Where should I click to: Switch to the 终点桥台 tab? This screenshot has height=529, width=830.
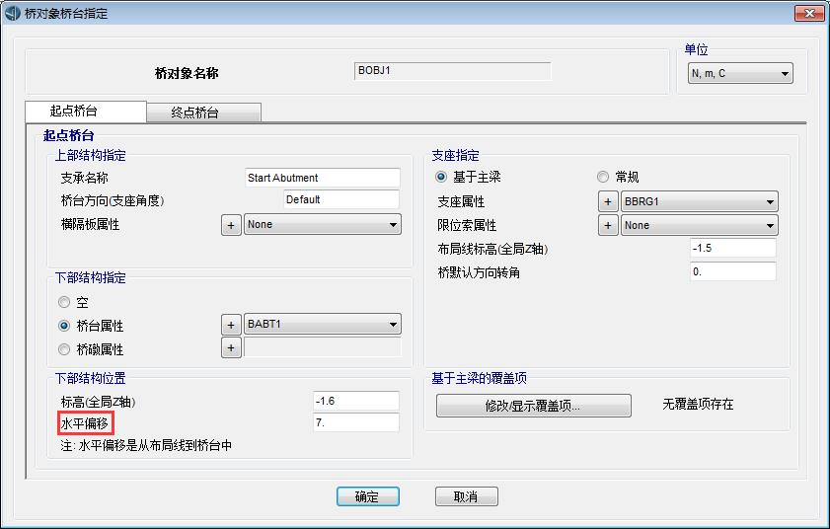[202, 113]
